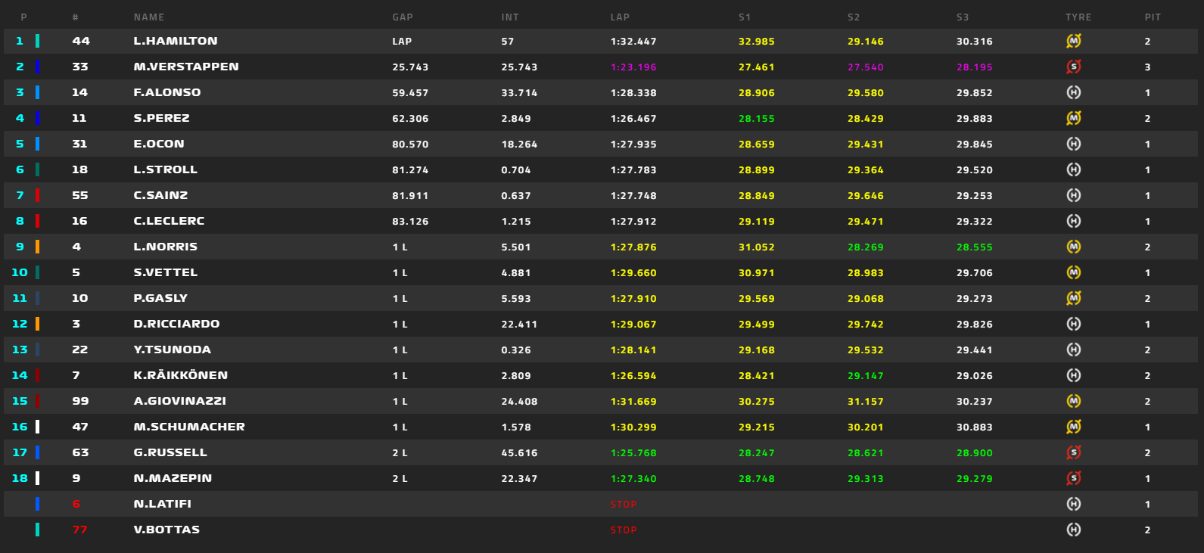Click the red STOP status for N.Latifi
This screenshot has height=553, width=1204.
624,505
